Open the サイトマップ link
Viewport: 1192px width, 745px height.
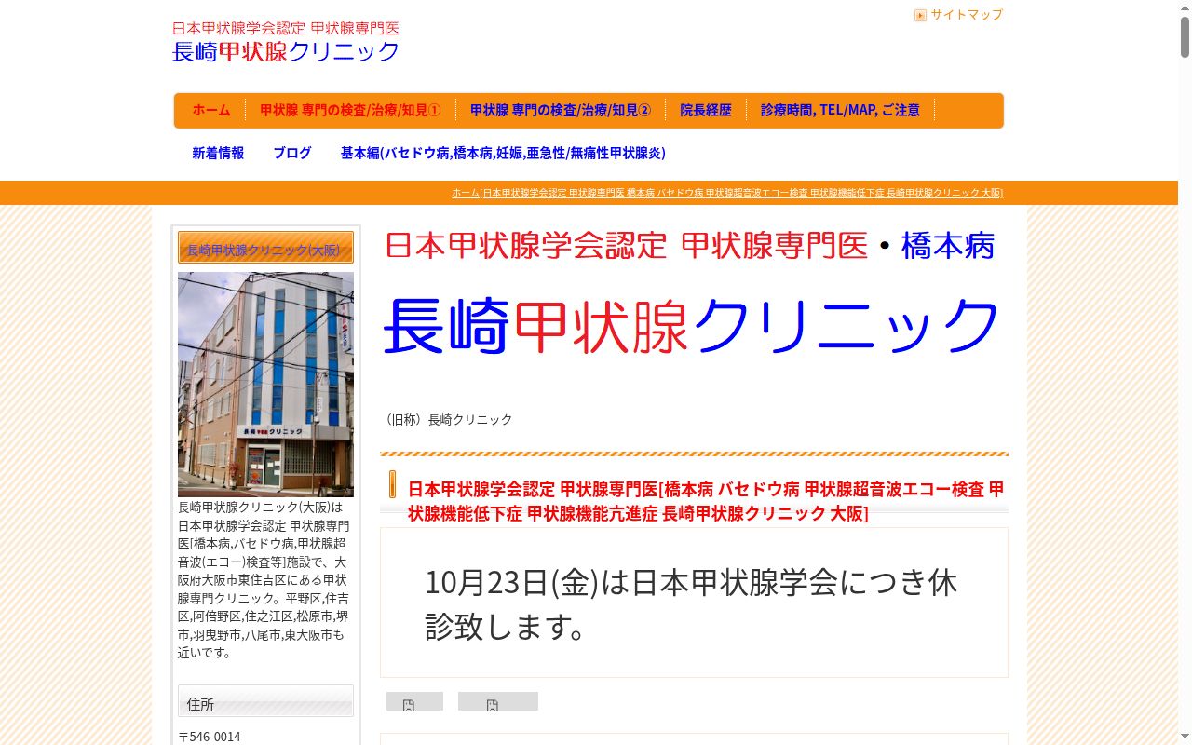pyautogui.click(x=967, y=15)
